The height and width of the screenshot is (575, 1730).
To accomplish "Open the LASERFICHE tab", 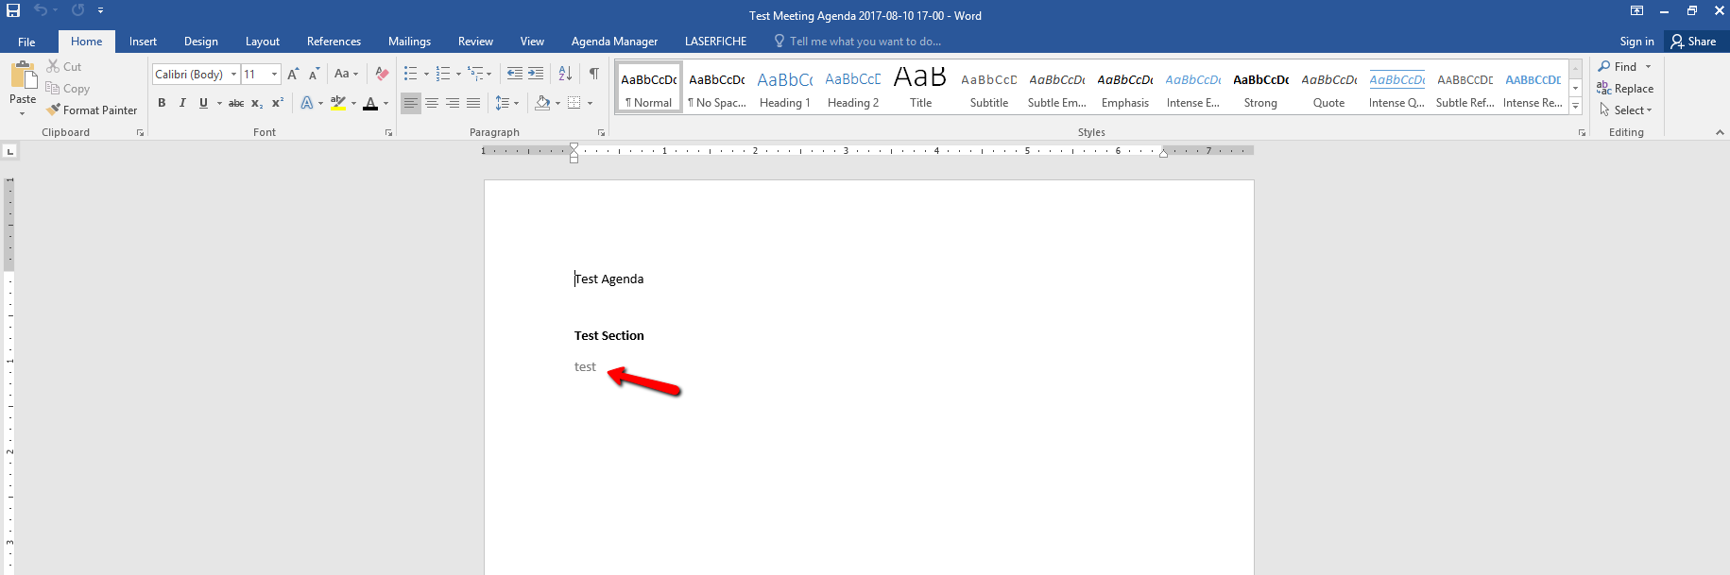I will [715, 42].
